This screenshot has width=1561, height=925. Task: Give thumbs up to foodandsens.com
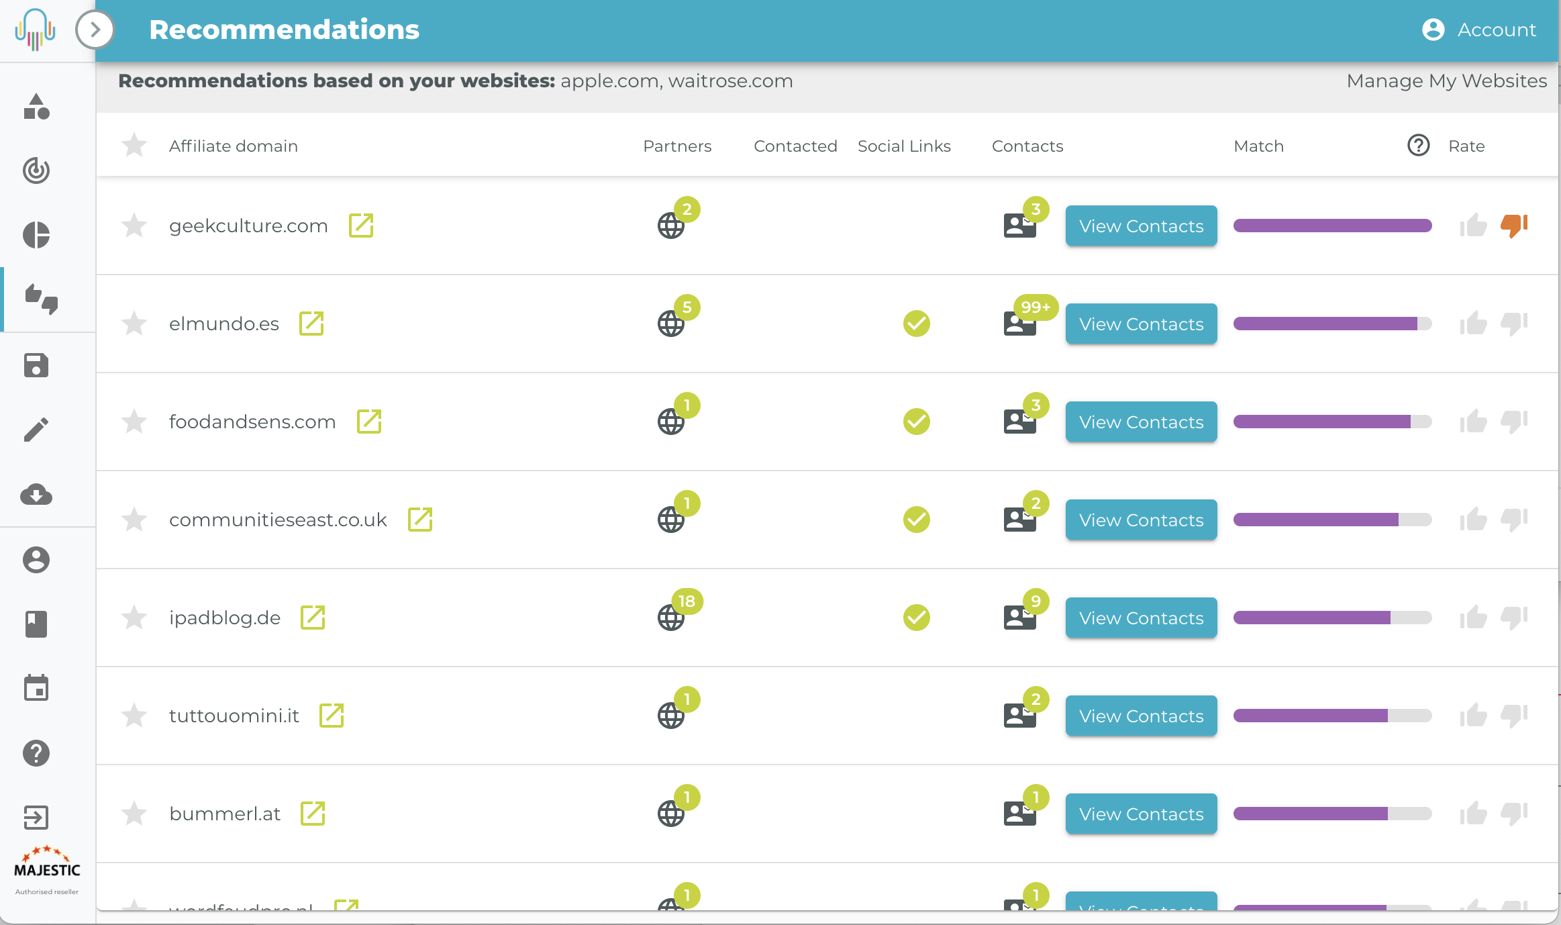click(1473, 422)
